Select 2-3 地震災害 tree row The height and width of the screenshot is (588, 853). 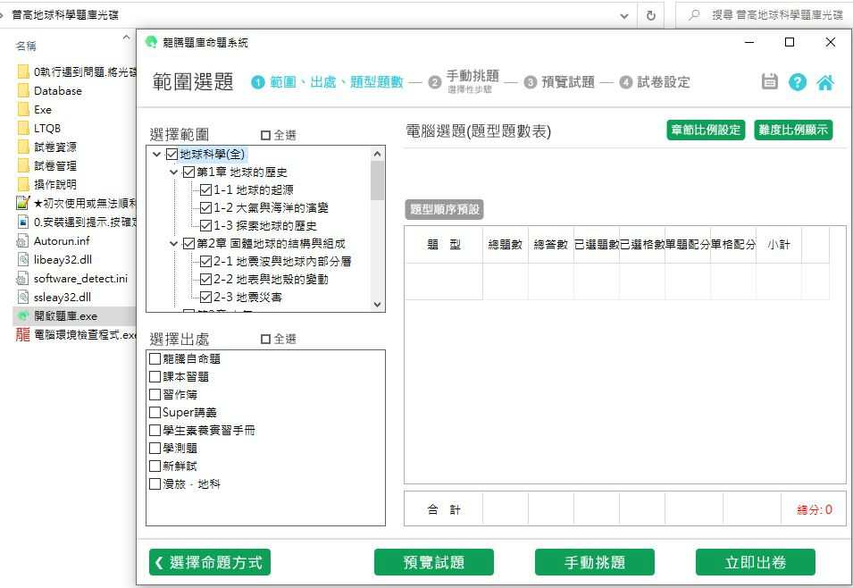click(x=247, y=298)
